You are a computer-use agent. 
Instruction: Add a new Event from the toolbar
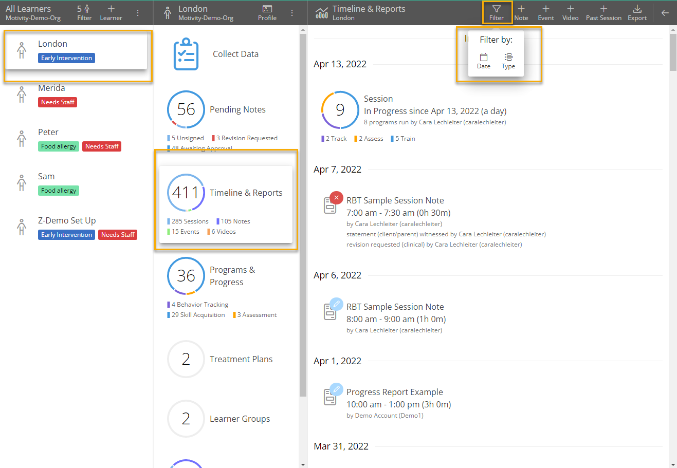click(545, 12)
